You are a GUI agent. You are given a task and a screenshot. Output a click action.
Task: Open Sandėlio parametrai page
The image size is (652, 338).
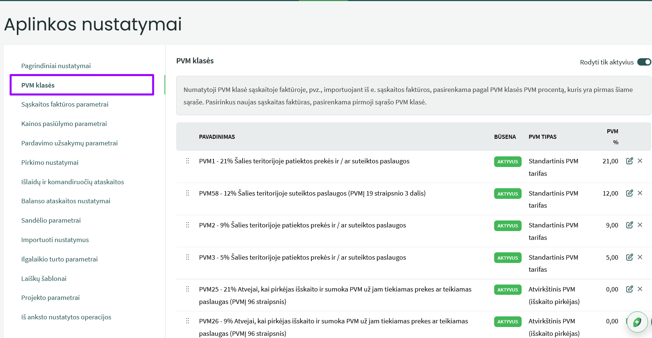click(51, 220)
